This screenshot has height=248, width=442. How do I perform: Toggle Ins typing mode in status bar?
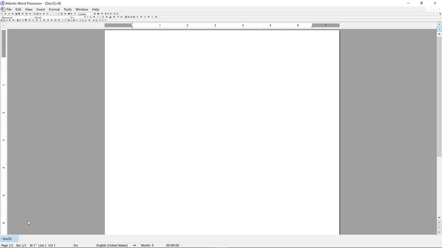(x=76, y=245)
